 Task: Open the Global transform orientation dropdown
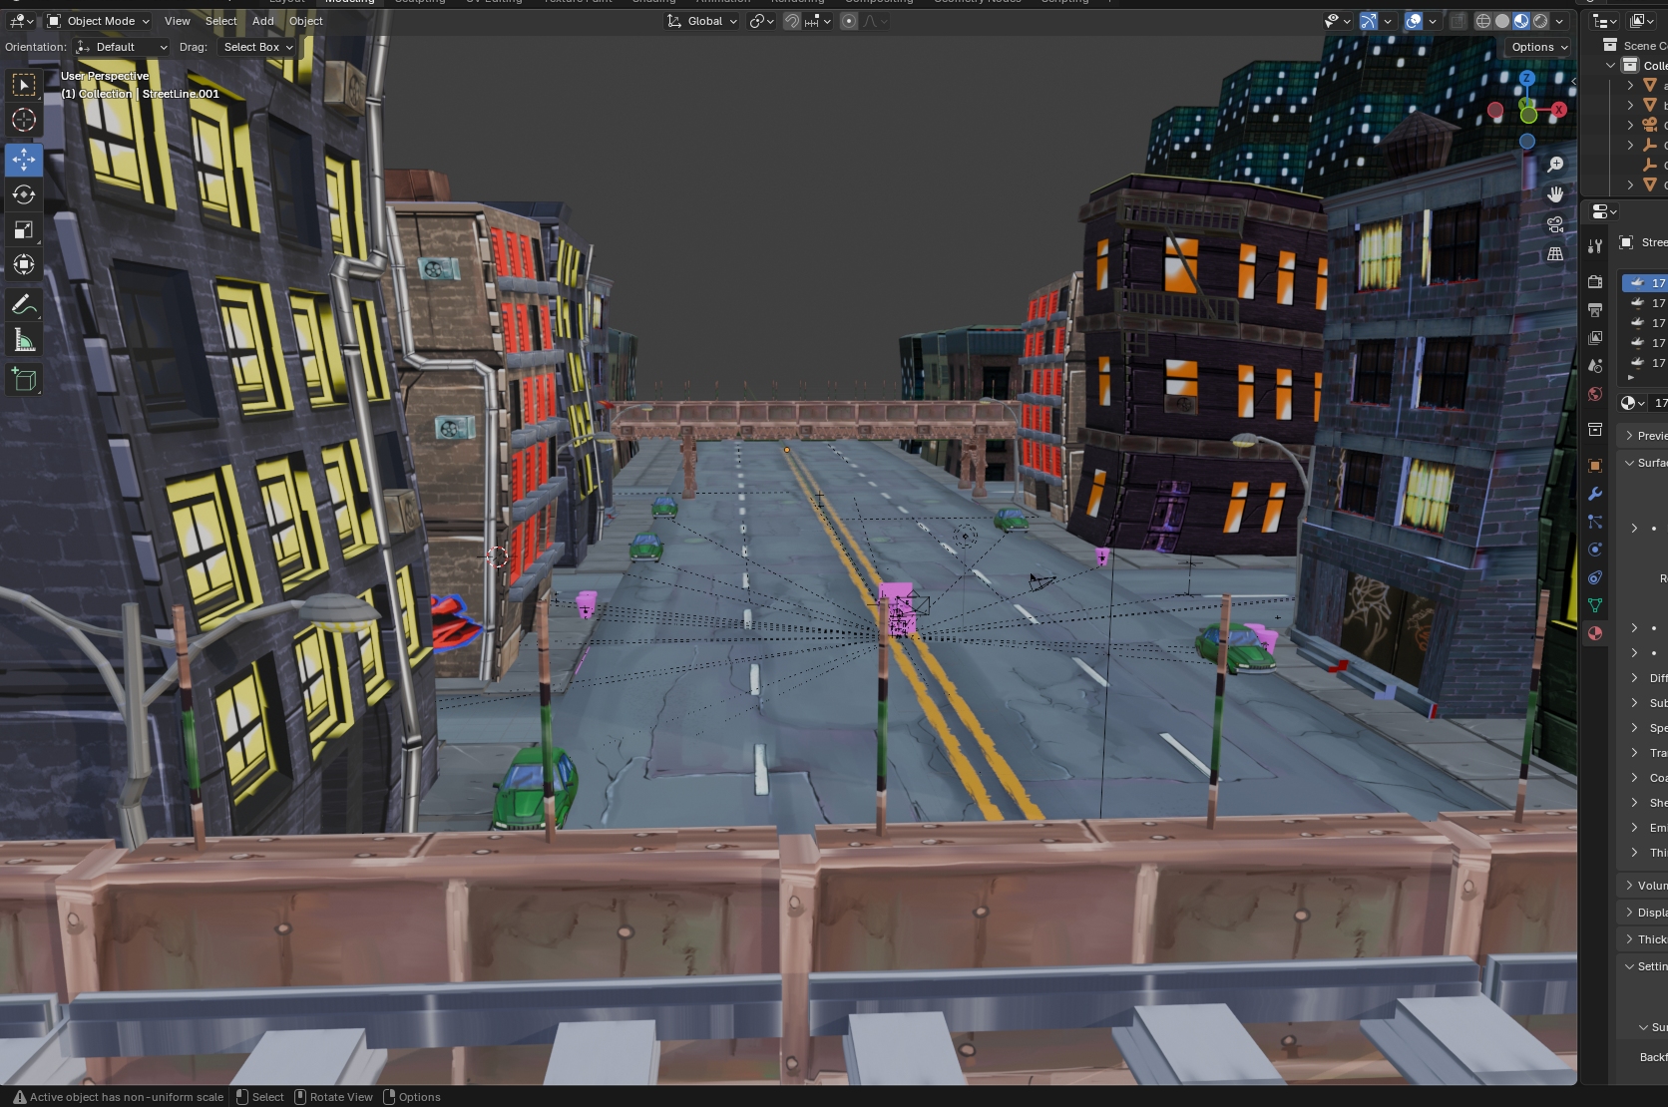(703, 21)
